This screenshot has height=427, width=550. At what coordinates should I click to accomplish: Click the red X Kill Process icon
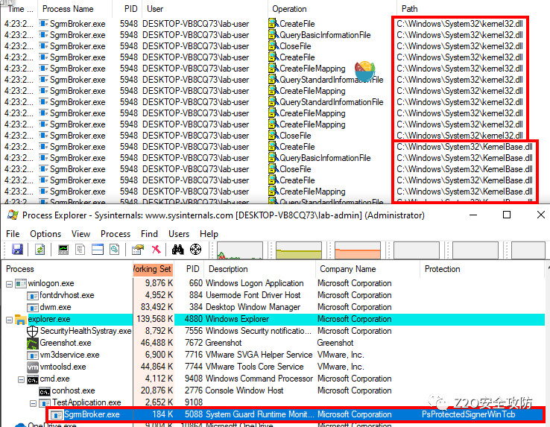pyautogui.click(x=156, y=250)
